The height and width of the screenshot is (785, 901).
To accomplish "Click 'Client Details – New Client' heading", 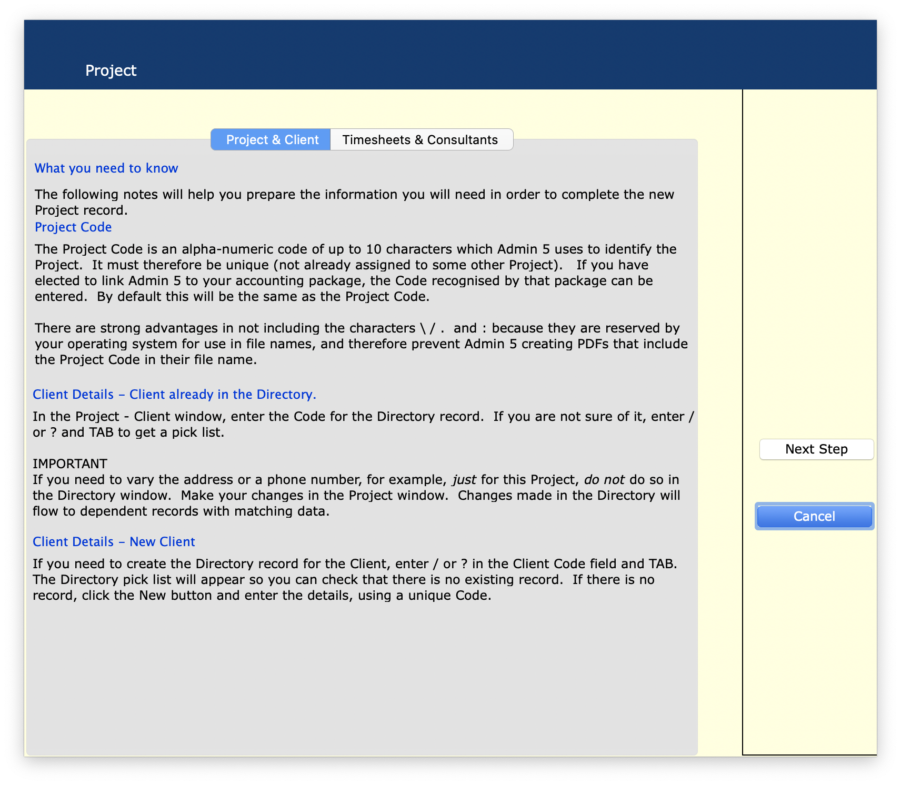I will pyautogui.click(x=114, y=542).
